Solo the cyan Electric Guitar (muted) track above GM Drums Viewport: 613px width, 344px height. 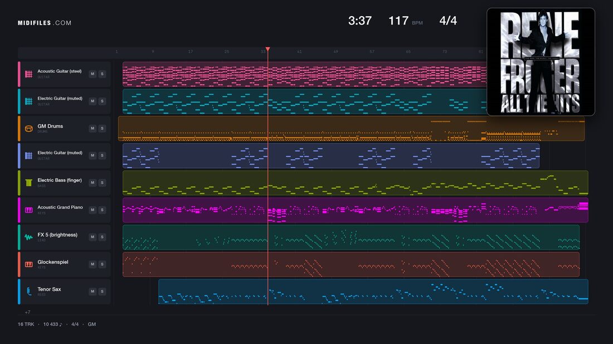coord(102,101)
